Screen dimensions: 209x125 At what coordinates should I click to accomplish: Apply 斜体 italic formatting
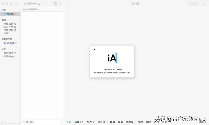click(120, 122)
